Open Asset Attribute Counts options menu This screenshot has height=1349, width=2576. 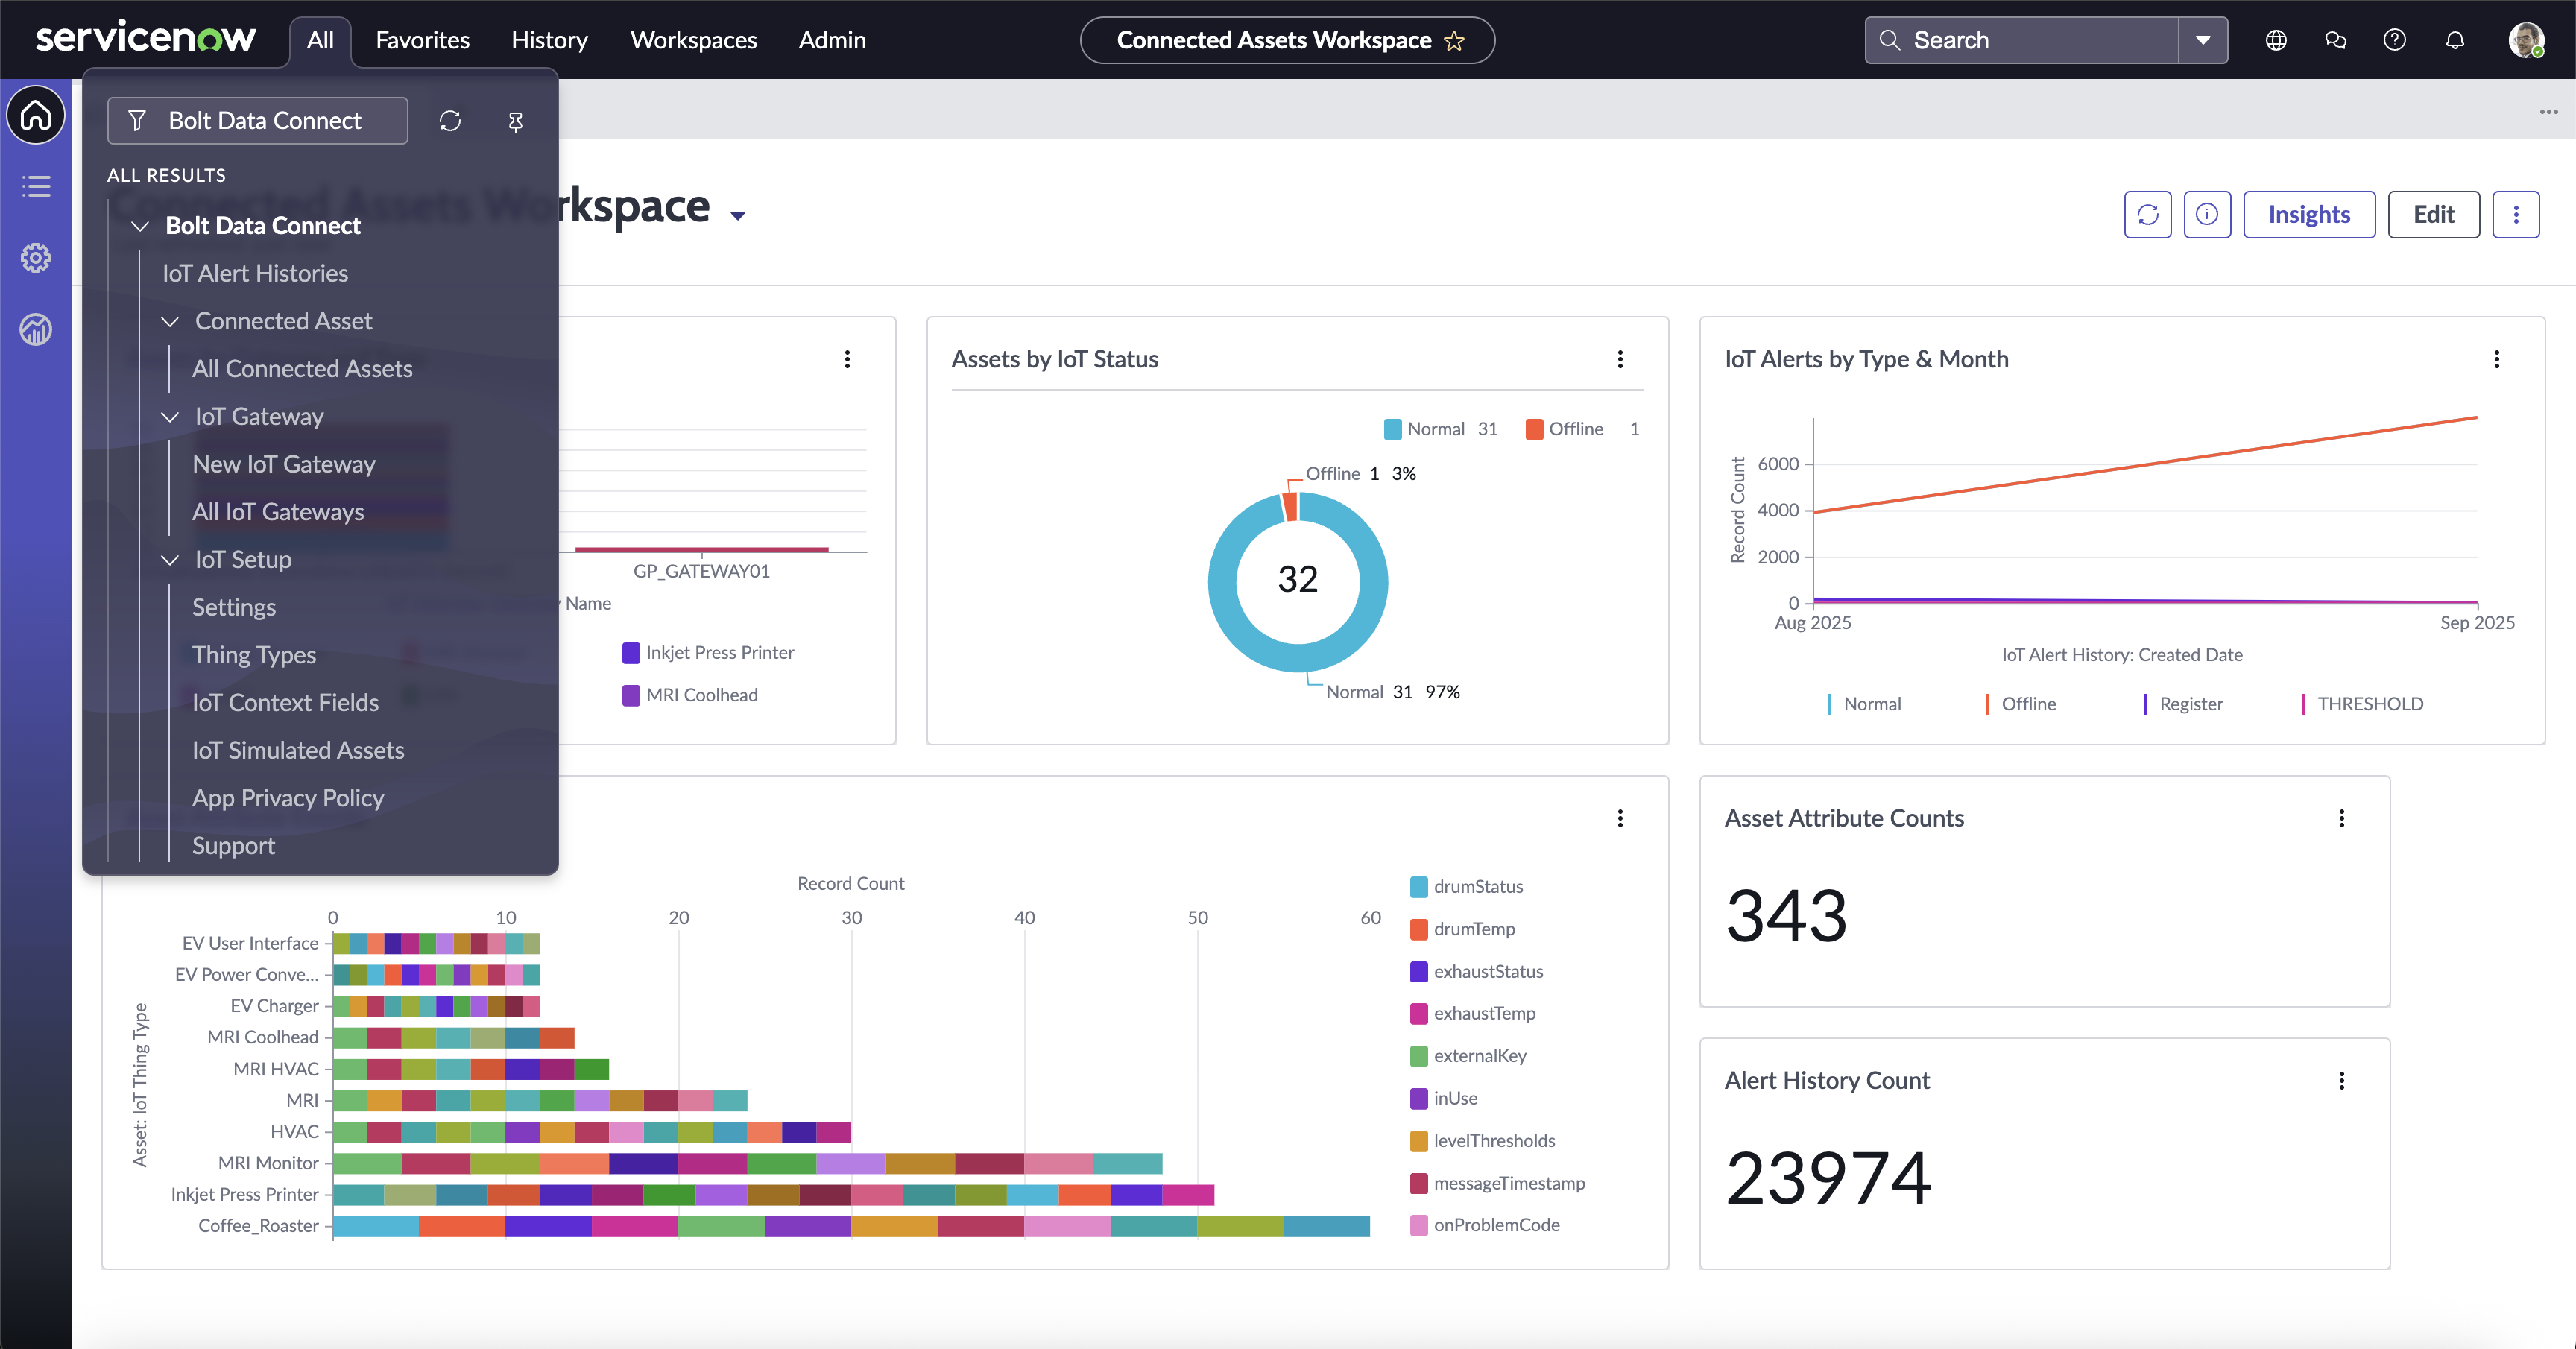pos(2342,818)
